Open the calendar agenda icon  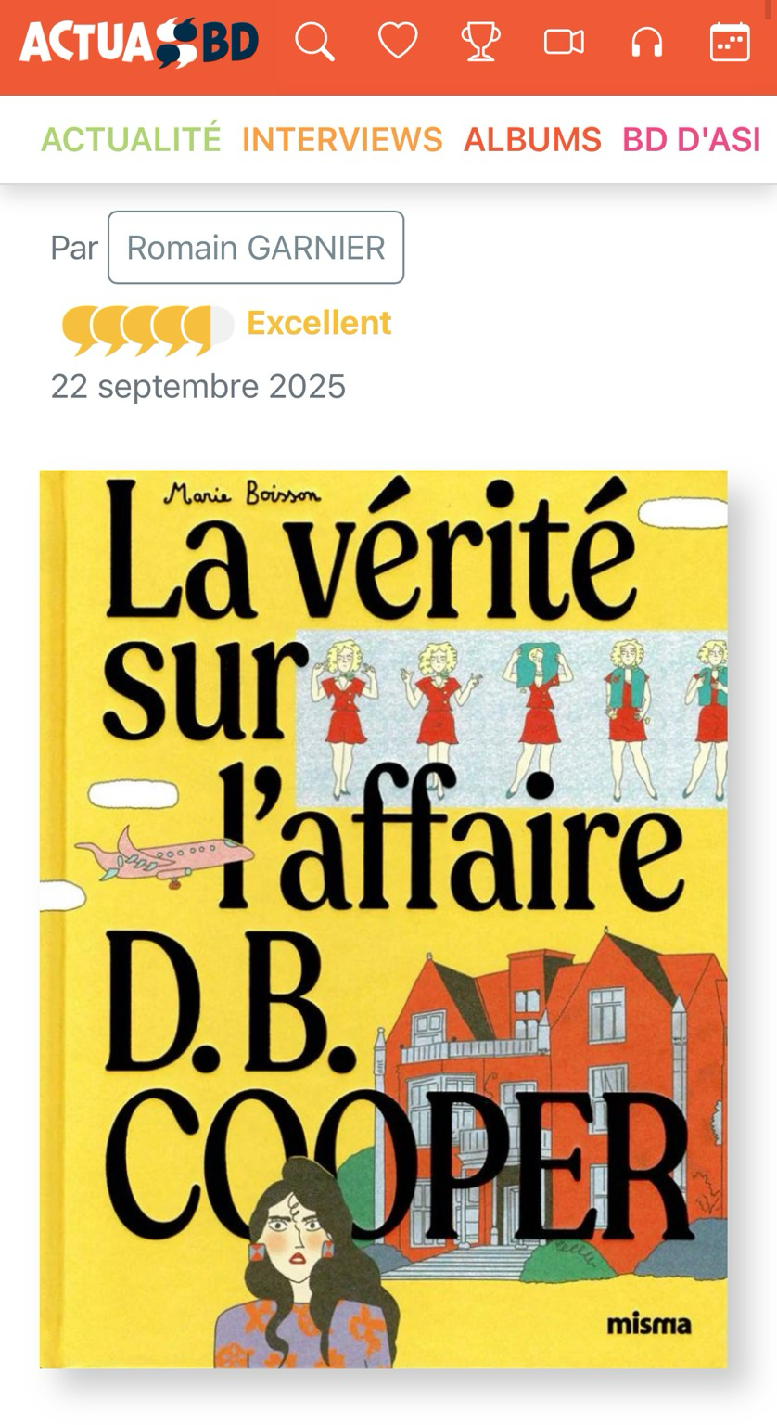click(x=730, y=42)
